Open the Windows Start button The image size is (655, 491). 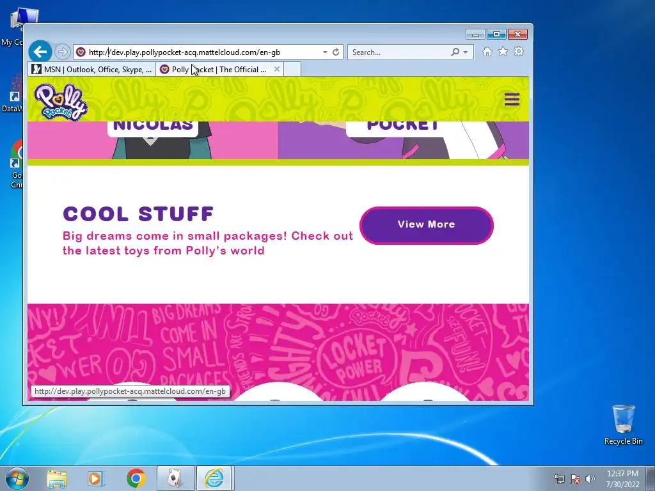click(x=17, y=478)
